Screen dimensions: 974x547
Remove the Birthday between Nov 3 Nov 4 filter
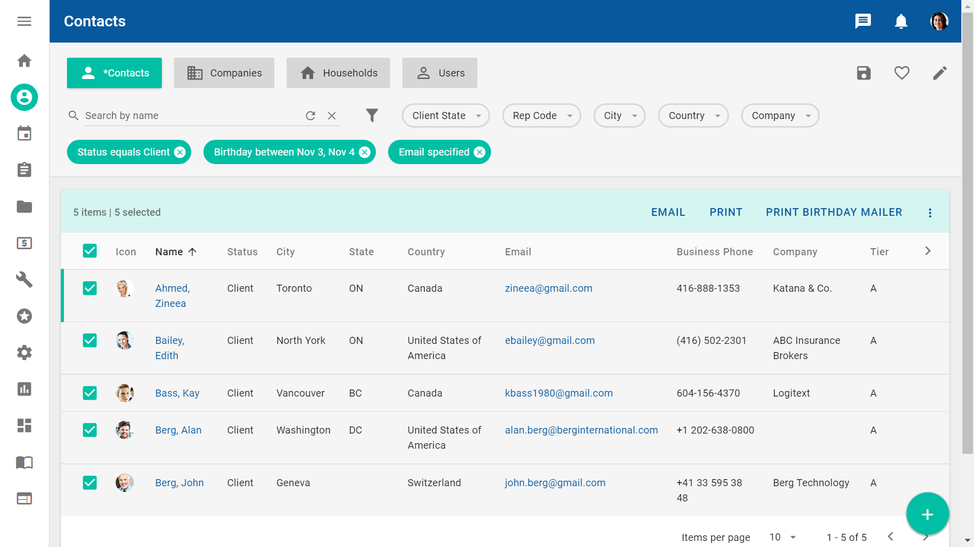(x=365, y=151)
